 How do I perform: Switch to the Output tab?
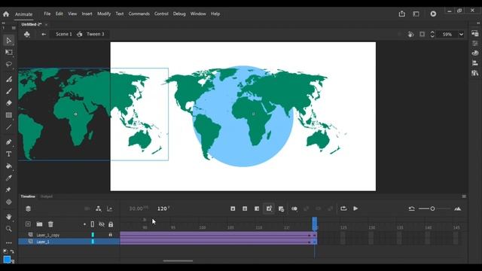click(x=47, y=196)
